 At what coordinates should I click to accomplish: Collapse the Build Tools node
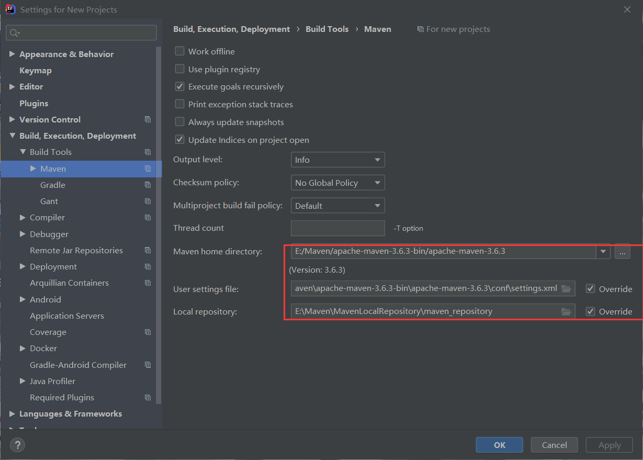pos(22,152)
